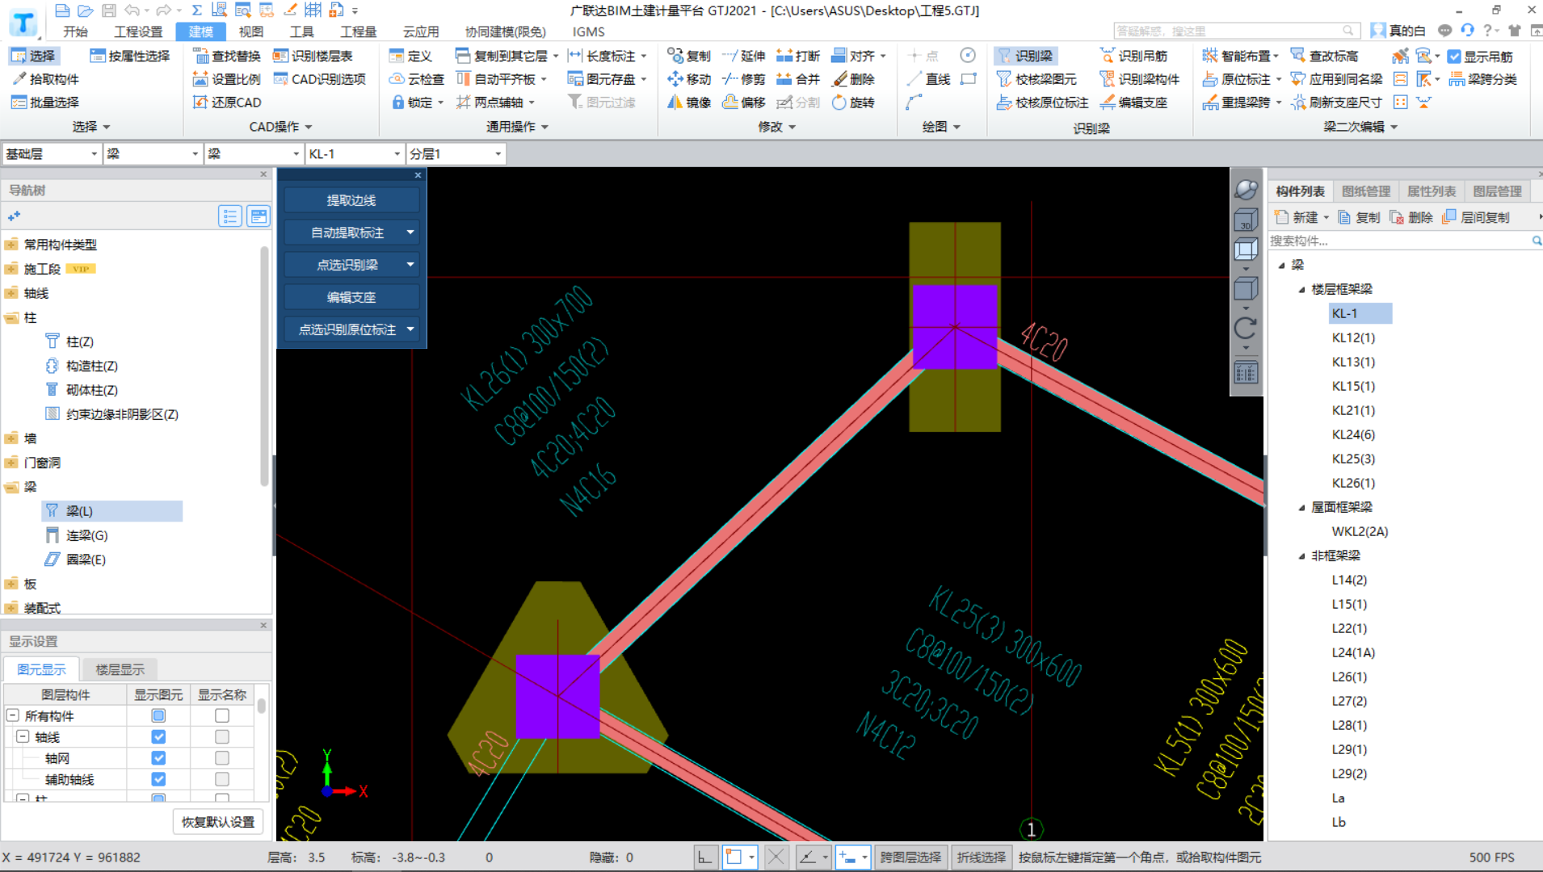Toggle 显示名称 for 轴线
Image resolution: width=1543 pixels, height=872 pixels.
coord(222,737)
